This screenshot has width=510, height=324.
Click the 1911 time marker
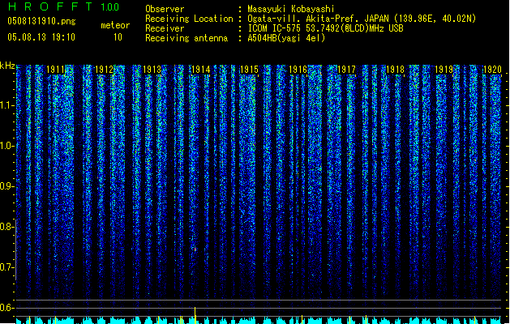[x=55, y=70]
